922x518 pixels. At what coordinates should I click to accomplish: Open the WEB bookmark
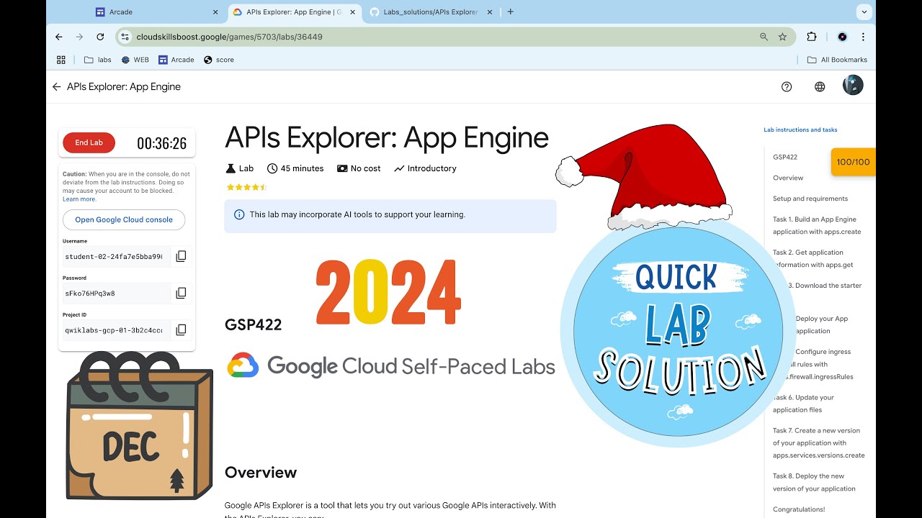click(135, 60)
